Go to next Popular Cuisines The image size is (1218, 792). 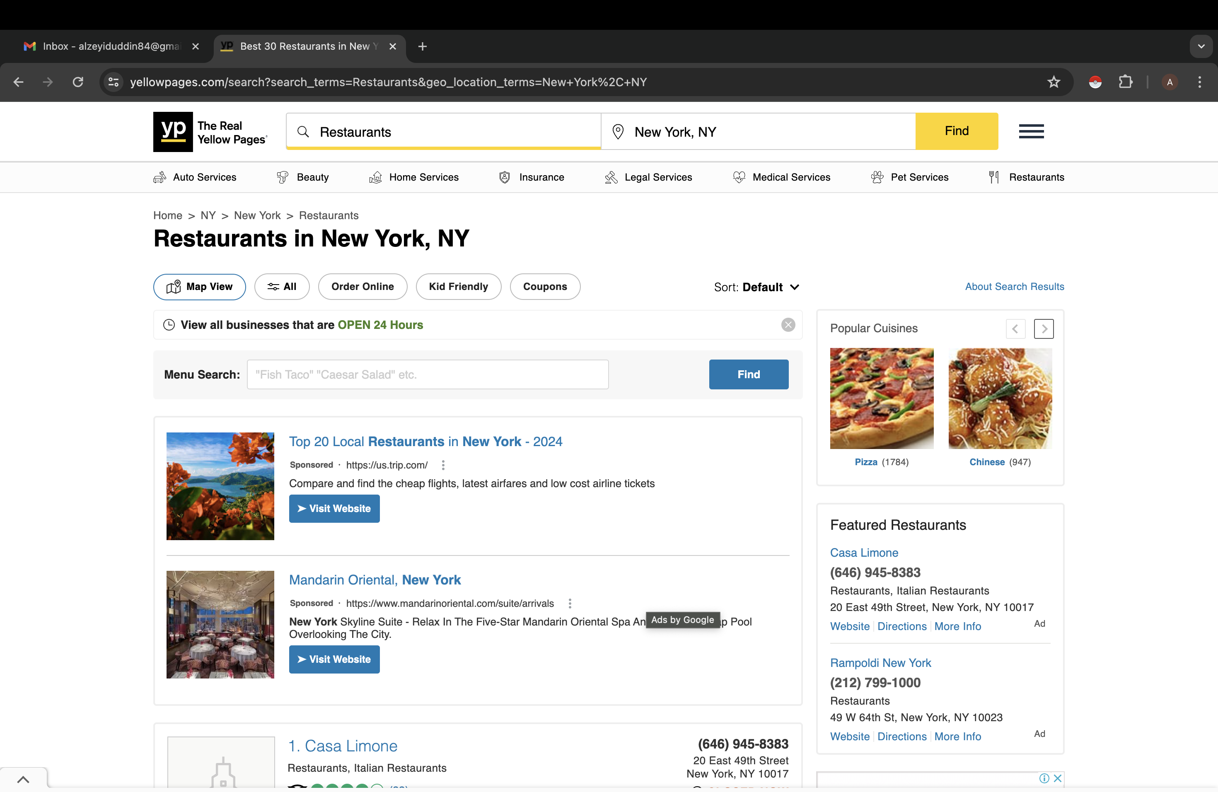pos(1044,328)
